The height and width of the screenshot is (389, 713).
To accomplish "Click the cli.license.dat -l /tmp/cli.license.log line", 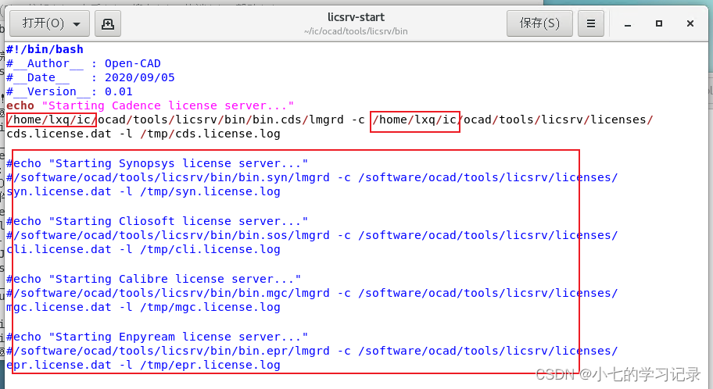I will [143, 249].
